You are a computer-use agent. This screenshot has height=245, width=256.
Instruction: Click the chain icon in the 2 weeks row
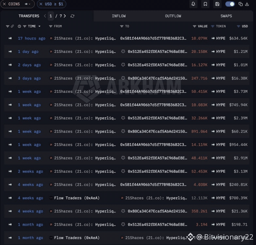tap(10, 171)
